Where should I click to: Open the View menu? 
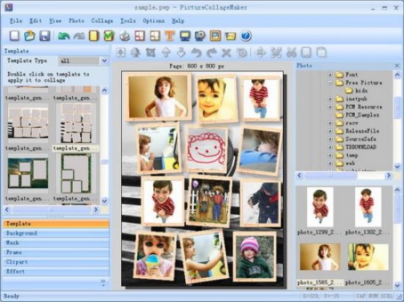coord(55,21)
